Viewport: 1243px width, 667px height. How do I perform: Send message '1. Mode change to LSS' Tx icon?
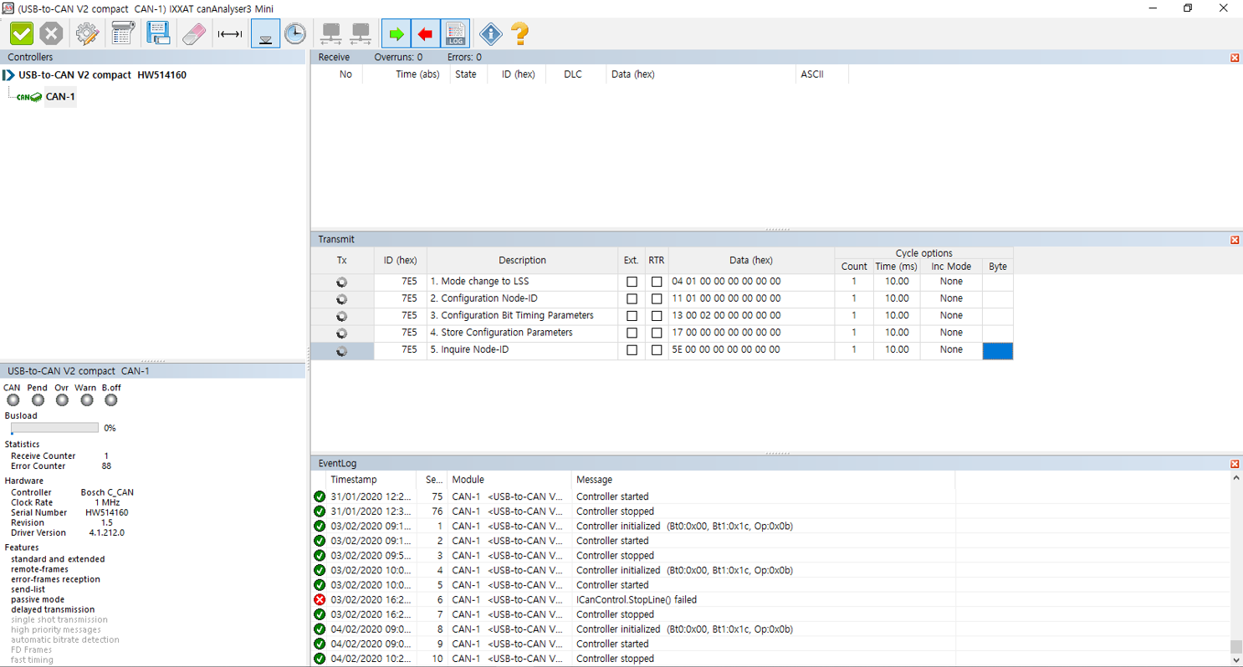pos(341,282)
